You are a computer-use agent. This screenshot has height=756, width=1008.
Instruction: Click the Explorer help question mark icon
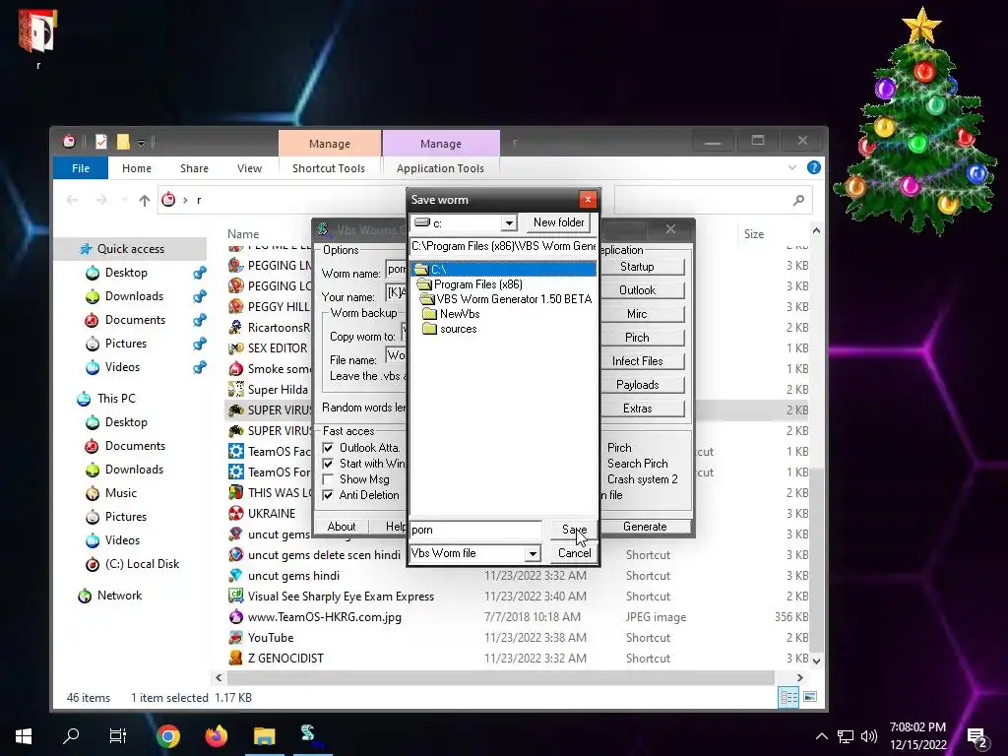click(814, 167)
